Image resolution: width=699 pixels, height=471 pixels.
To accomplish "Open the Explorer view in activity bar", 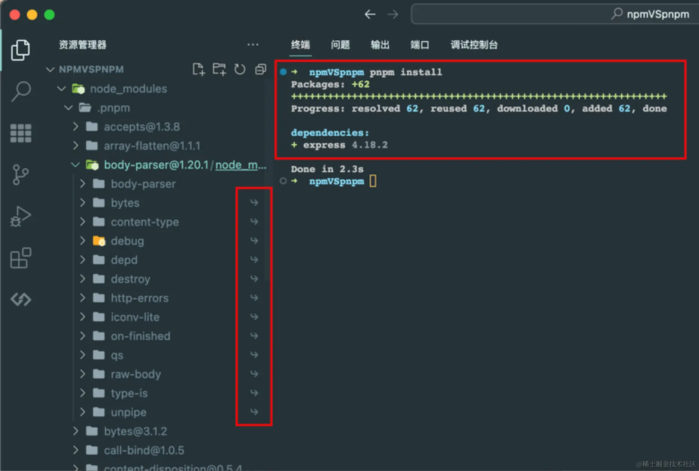I will 20,50.
